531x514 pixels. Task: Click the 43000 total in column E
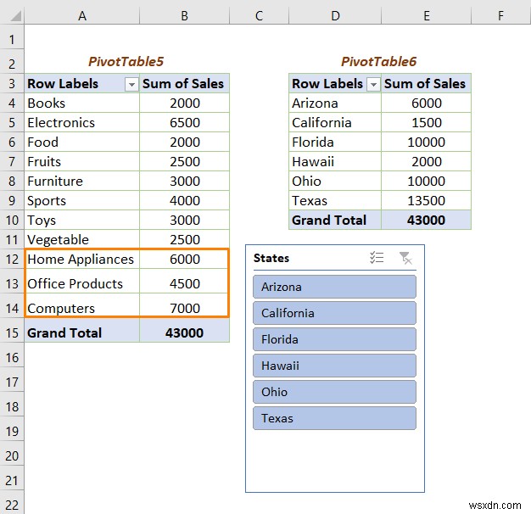coord(426,220)
